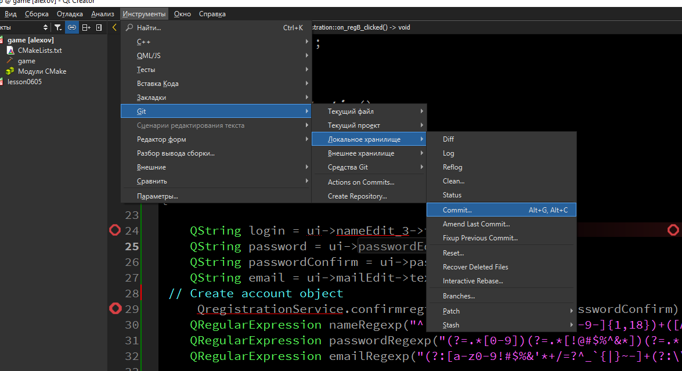Click the game hammer target icon

(10, 61)
